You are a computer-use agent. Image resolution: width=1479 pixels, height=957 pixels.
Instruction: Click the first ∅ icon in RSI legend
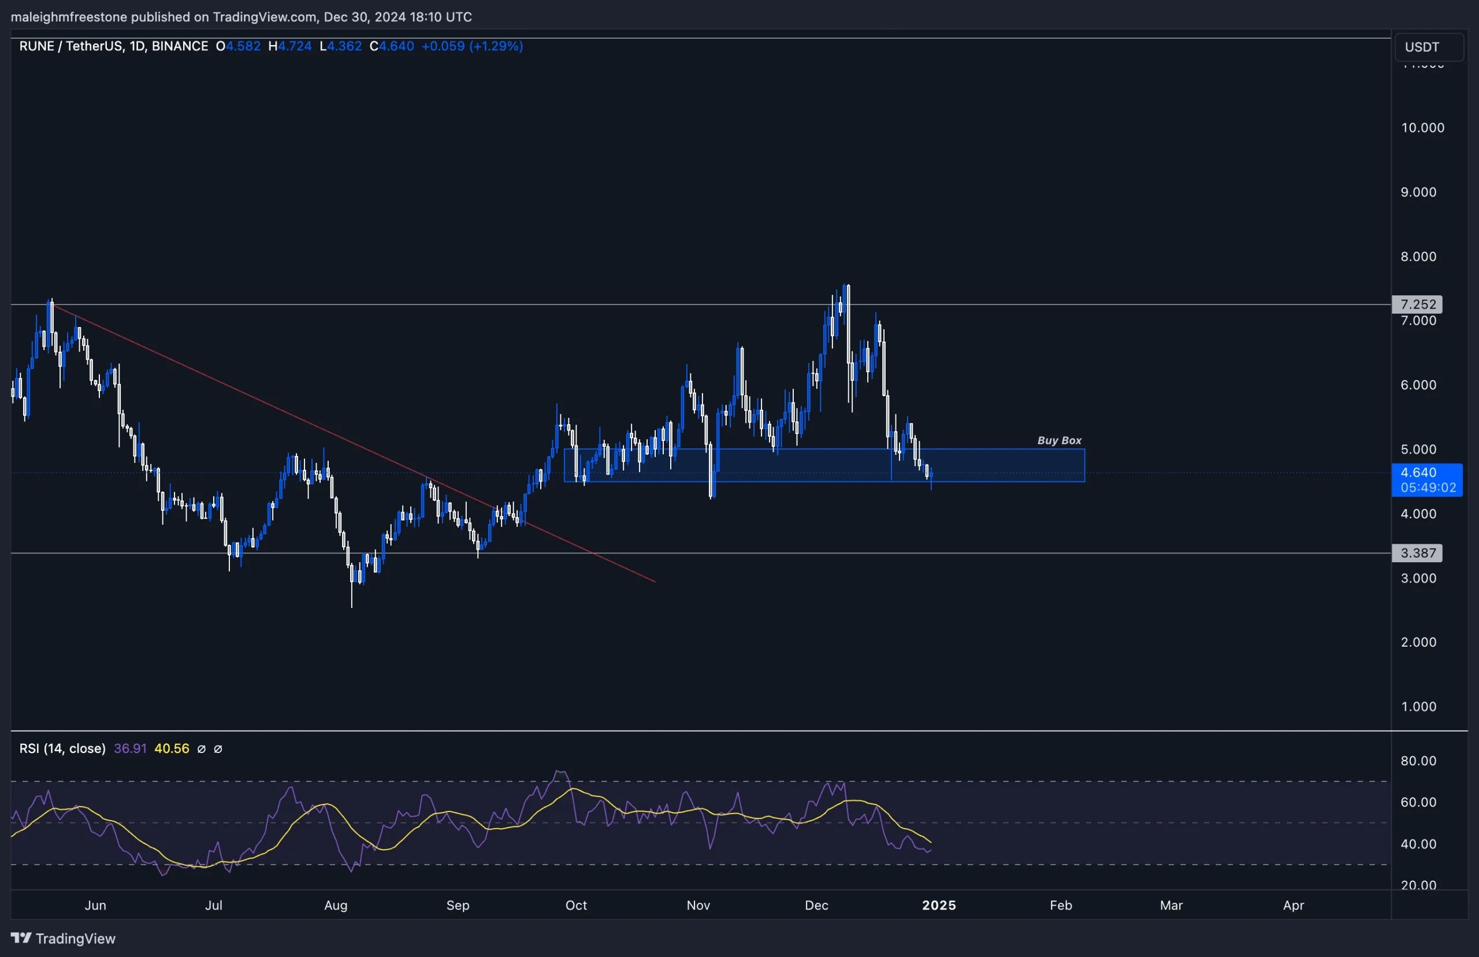pos(202,748)
